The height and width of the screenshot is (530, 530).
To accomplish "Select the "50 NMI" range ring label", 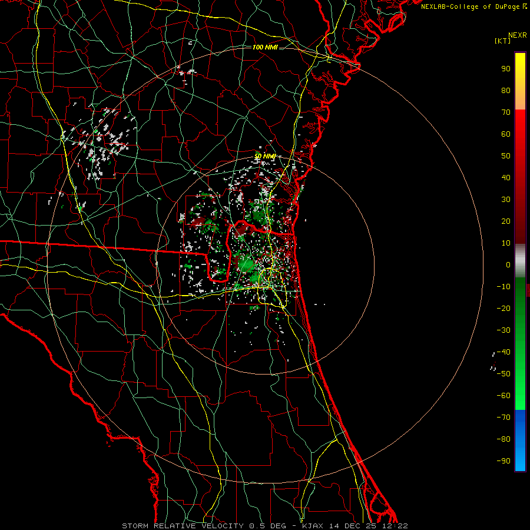I will click(x=265, y=156).
